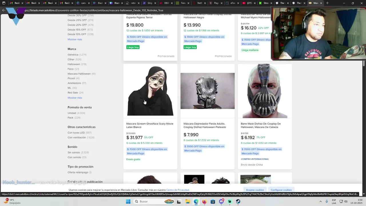Open the tab actions menu icon
The height and width of the screenshot is (206, 366).
click(x=4, y=3)
